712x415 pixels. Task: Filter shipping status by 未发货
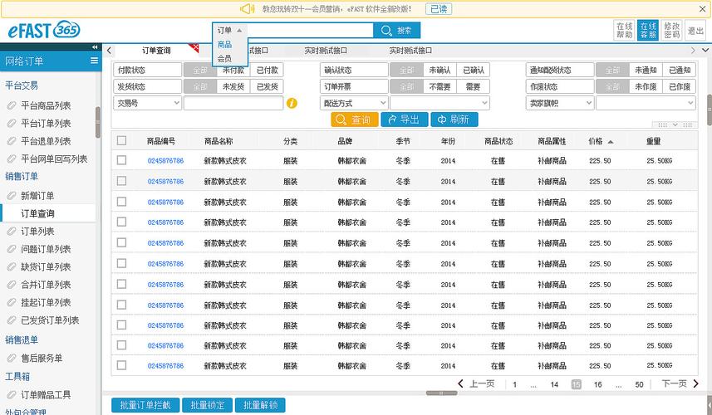(233, 86)
